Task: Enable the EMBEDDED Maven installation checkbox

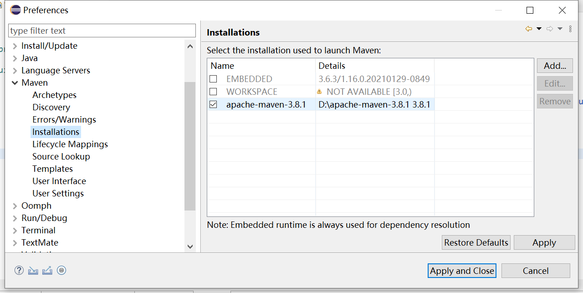Action: (x=213, y=79)
